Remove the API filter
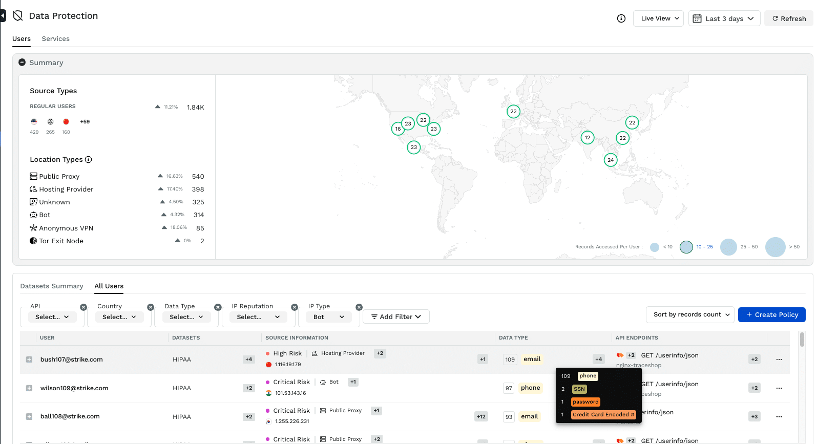The width and height of the screenshot is (817, 444). [83, 307]
